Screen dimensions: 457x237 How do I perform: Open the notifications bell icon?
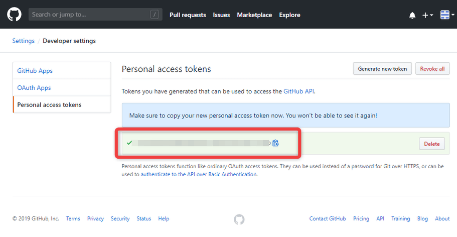(x=412, y=15)
